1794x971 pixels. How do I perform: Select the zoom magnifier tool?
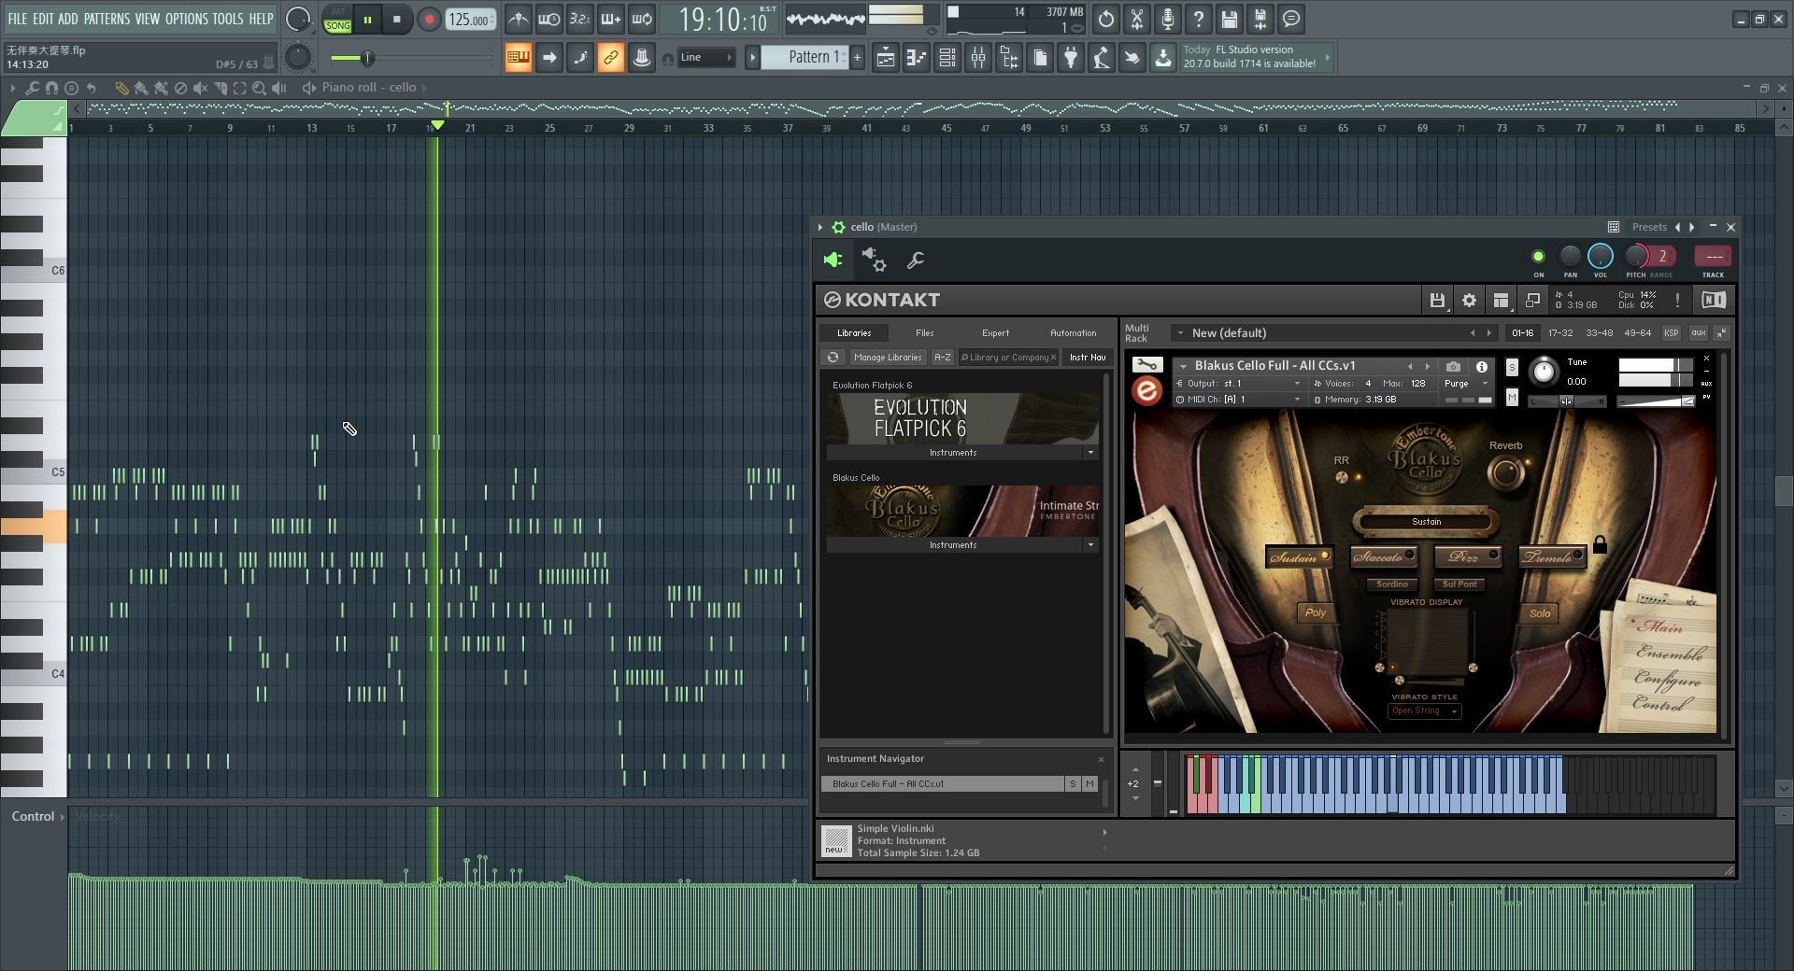259,88
